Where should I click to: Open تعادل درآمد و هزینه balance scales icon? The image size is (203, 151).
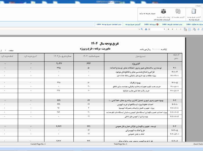(163, 12)
